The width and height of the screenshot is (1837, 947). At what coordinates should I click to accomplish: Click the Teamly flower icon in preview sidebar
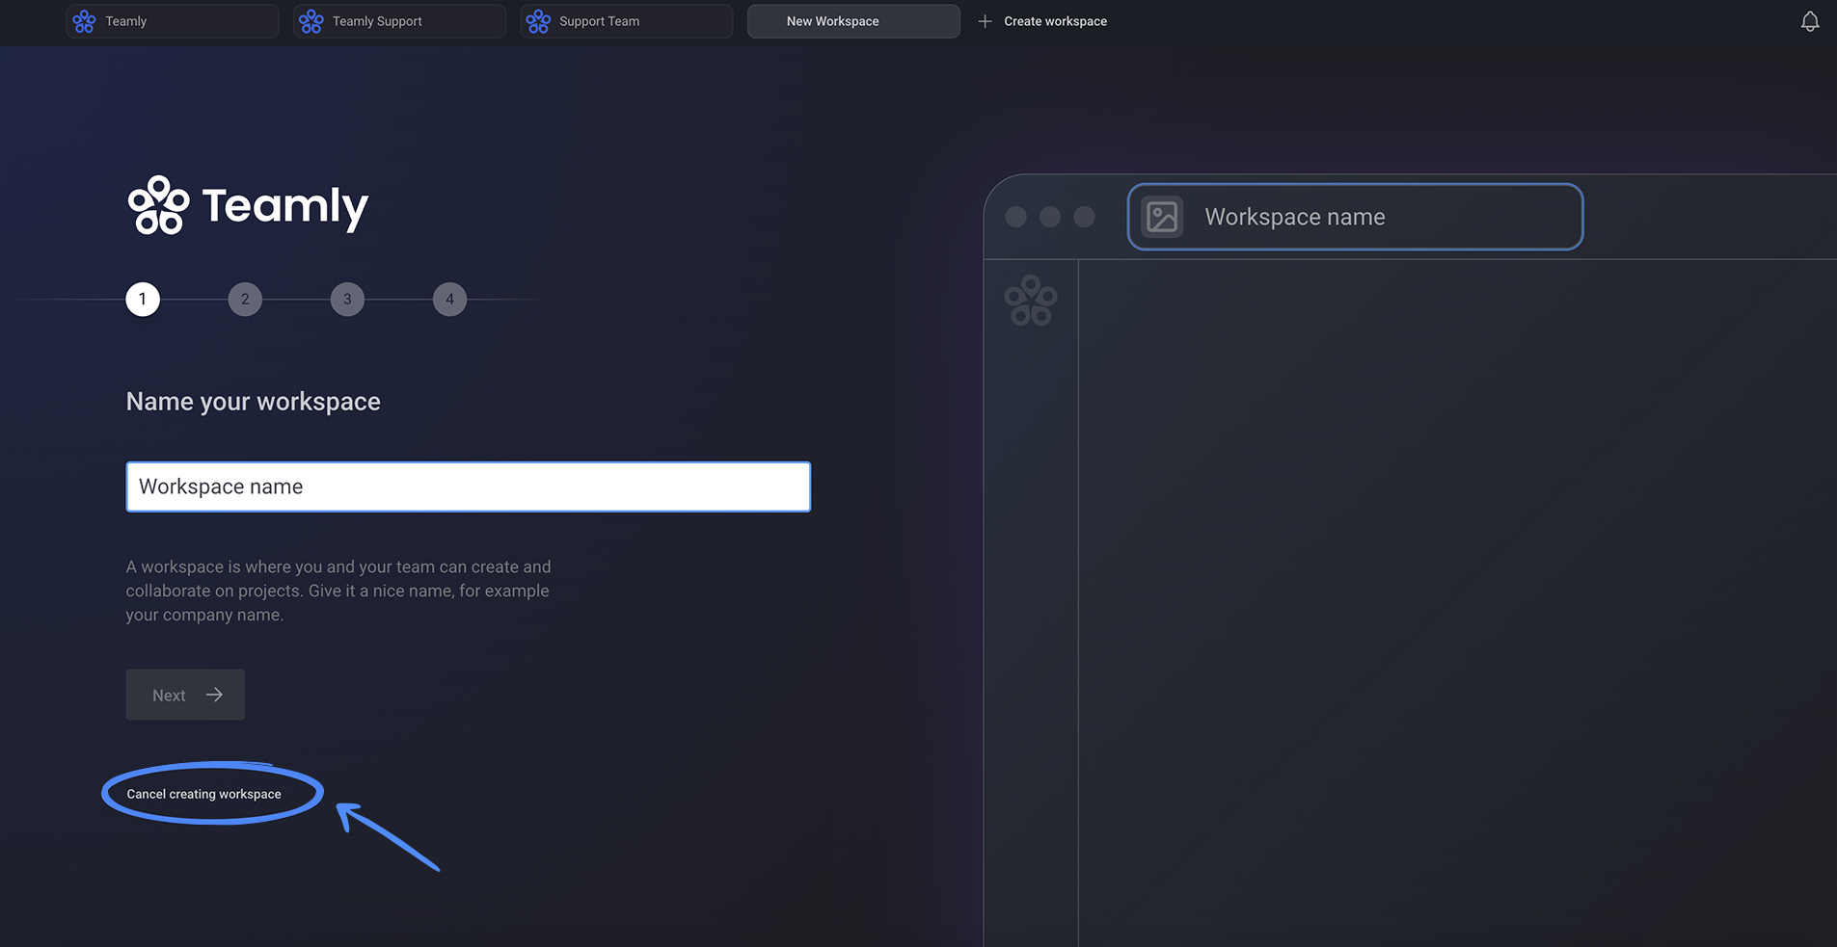tap(1031, 301)
